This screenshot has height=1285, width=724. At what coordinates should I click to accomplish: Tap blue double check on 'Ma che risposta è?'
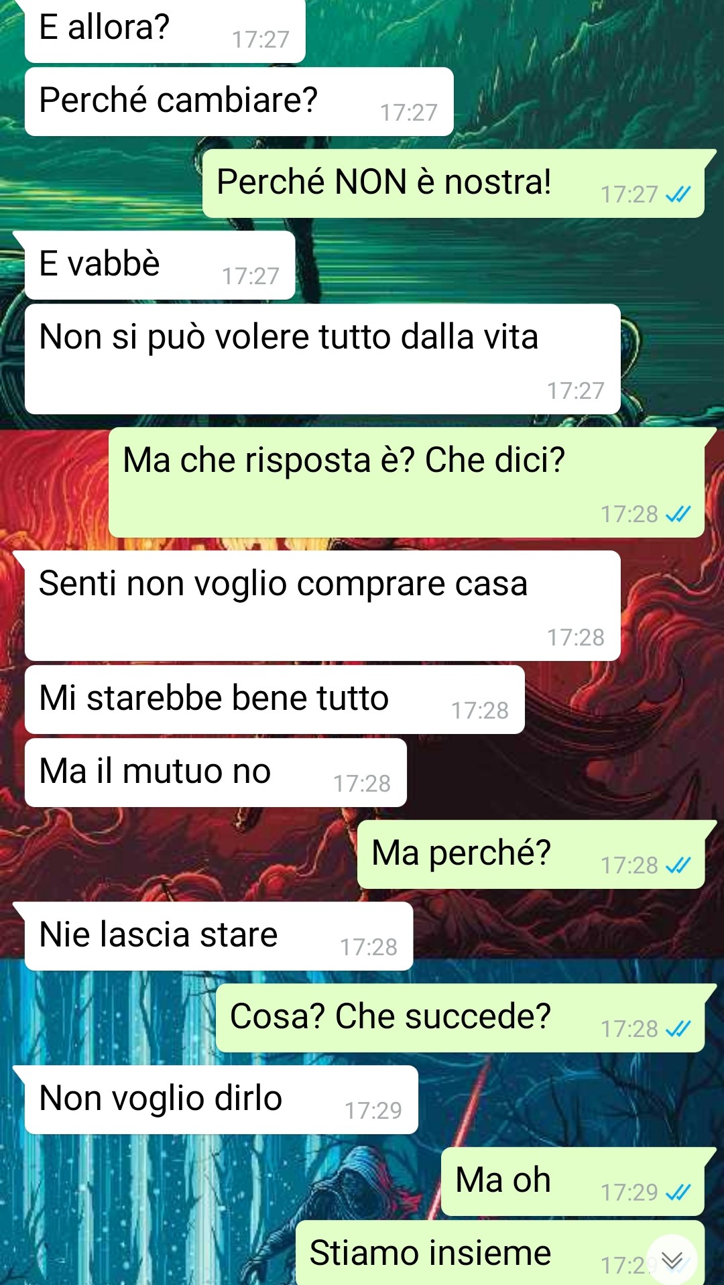click(x=678, y=514)
